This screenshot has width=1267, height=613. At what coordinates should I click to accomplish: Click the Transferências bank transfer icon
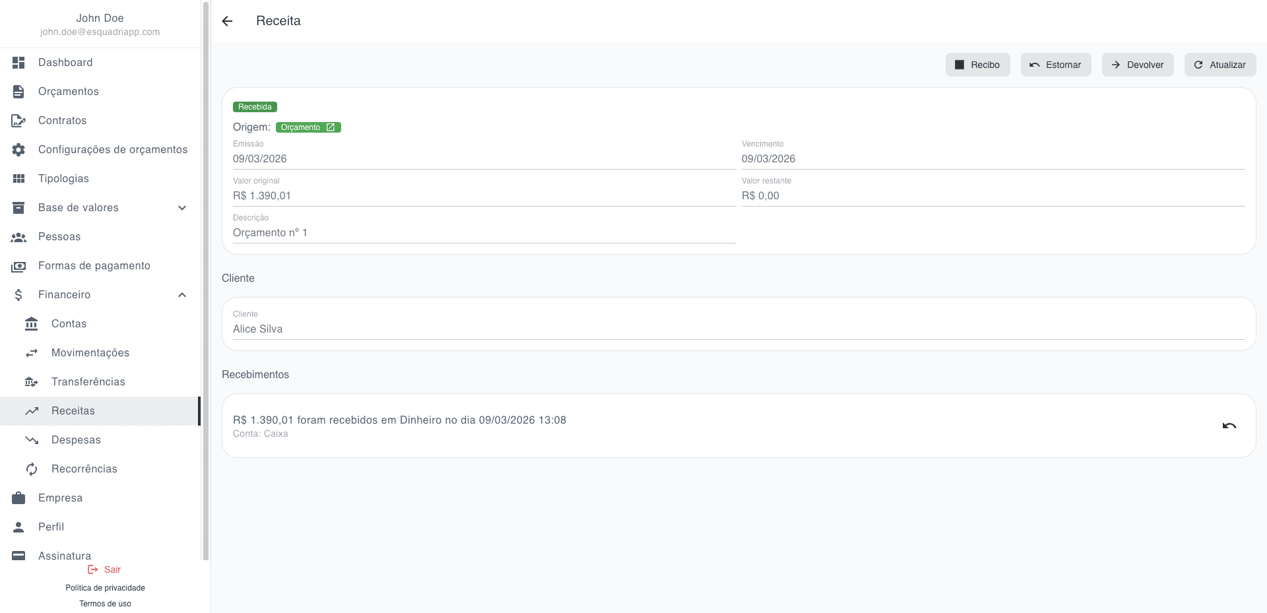[31, 382]
